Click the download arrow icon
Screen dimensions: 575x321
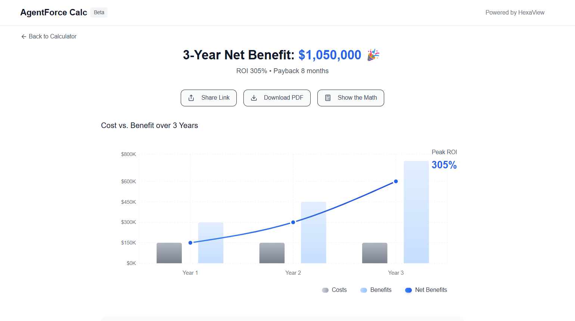[254, 98]
